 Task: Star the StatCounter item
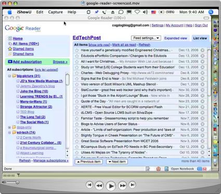(77, 90)
